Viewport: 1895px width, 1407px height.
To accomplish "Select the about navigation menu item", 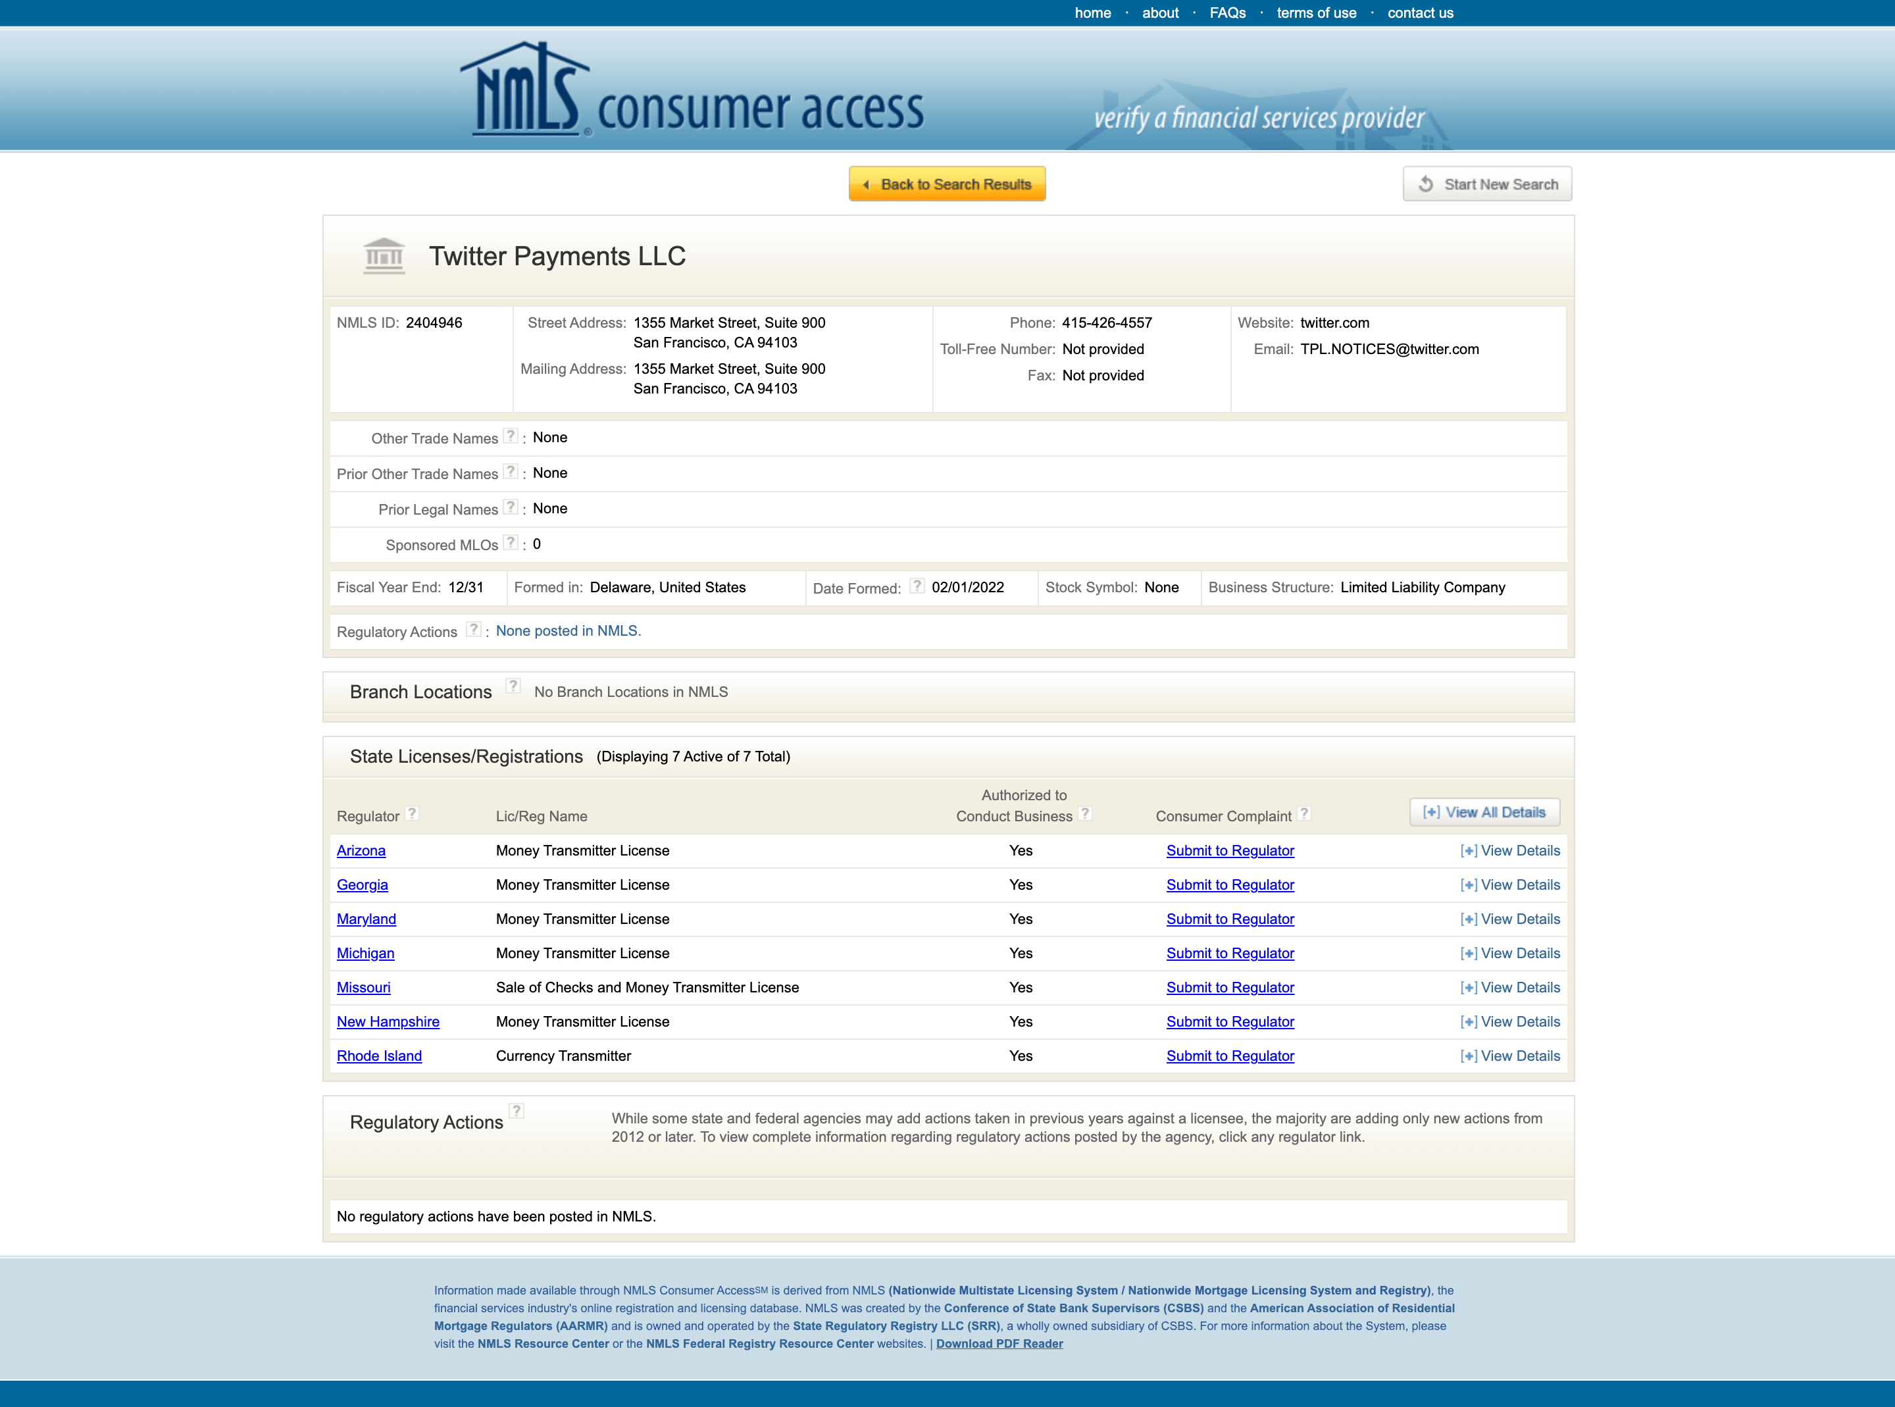I will point(1159,12).
